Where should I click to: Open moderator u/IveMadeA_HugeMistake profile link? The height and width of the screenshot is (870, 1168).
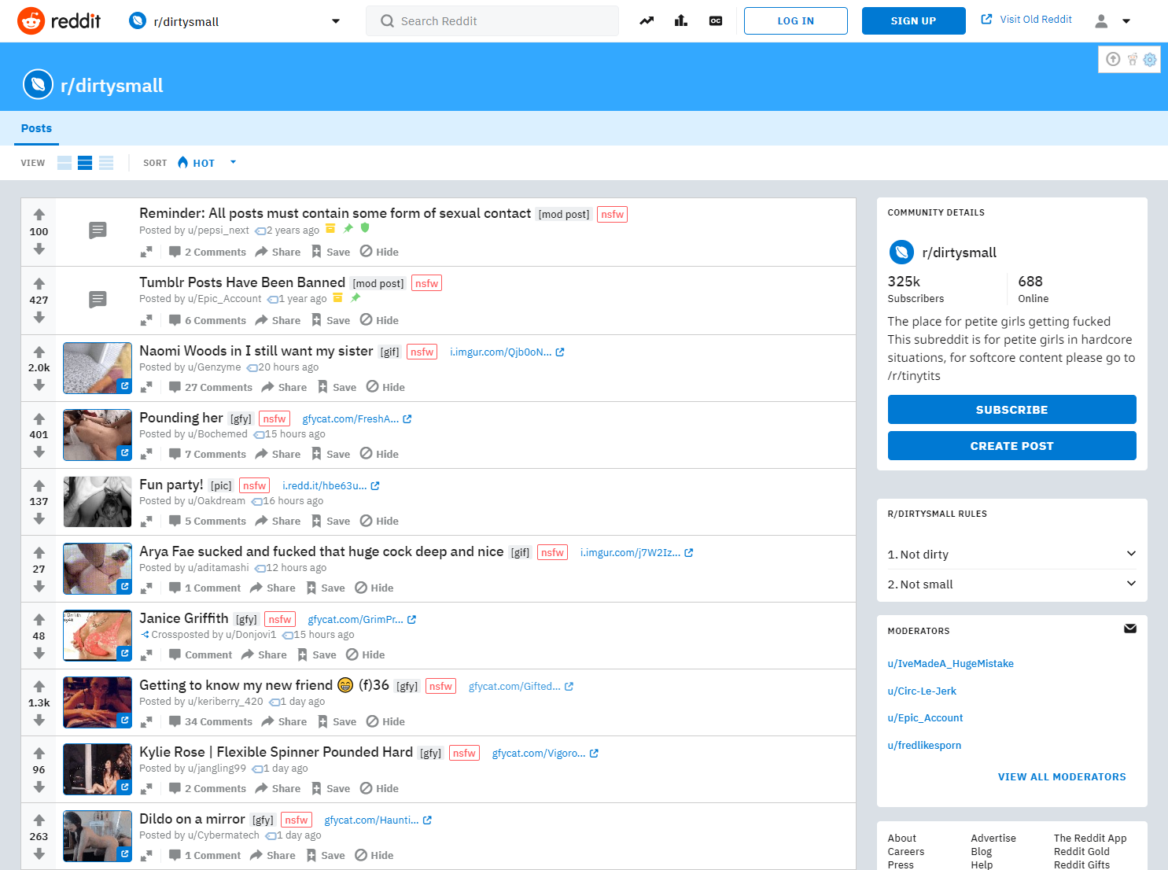(x=951, y=664)
